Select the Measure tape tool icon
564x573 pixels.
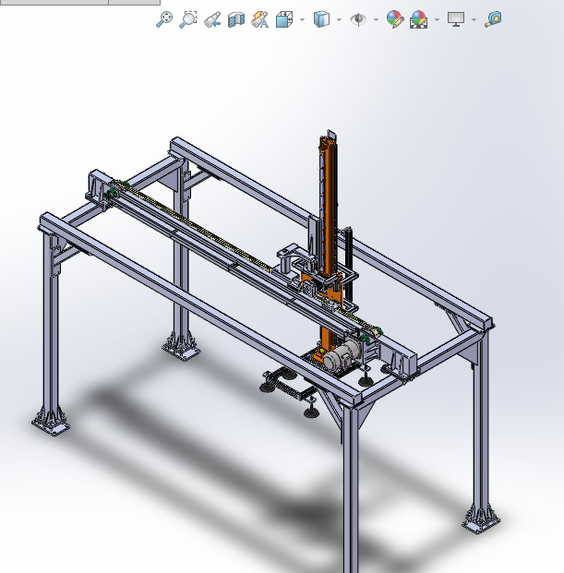click(493, 19)
